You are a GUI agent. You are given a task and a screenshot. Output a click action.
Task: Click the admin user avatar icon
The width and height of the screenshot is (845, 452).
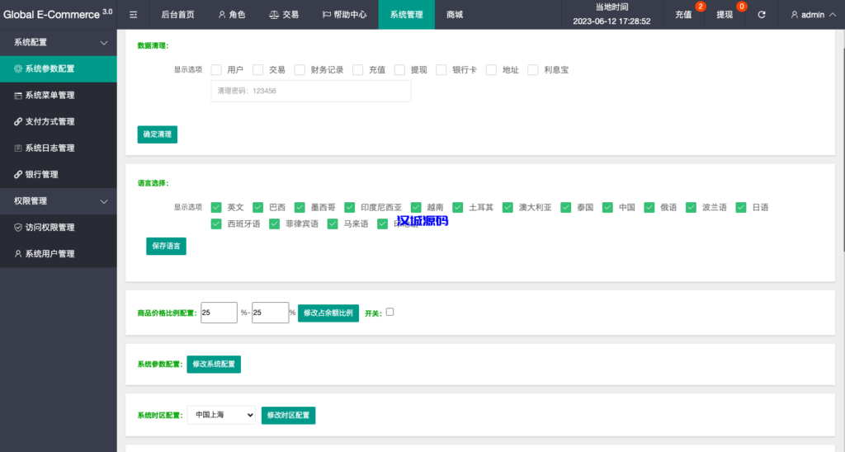[795, 15]
